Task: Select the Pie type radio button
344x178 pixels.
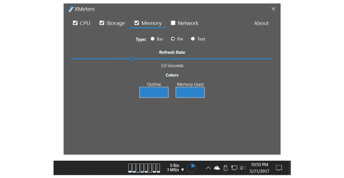Action: (x=173, y=39)
